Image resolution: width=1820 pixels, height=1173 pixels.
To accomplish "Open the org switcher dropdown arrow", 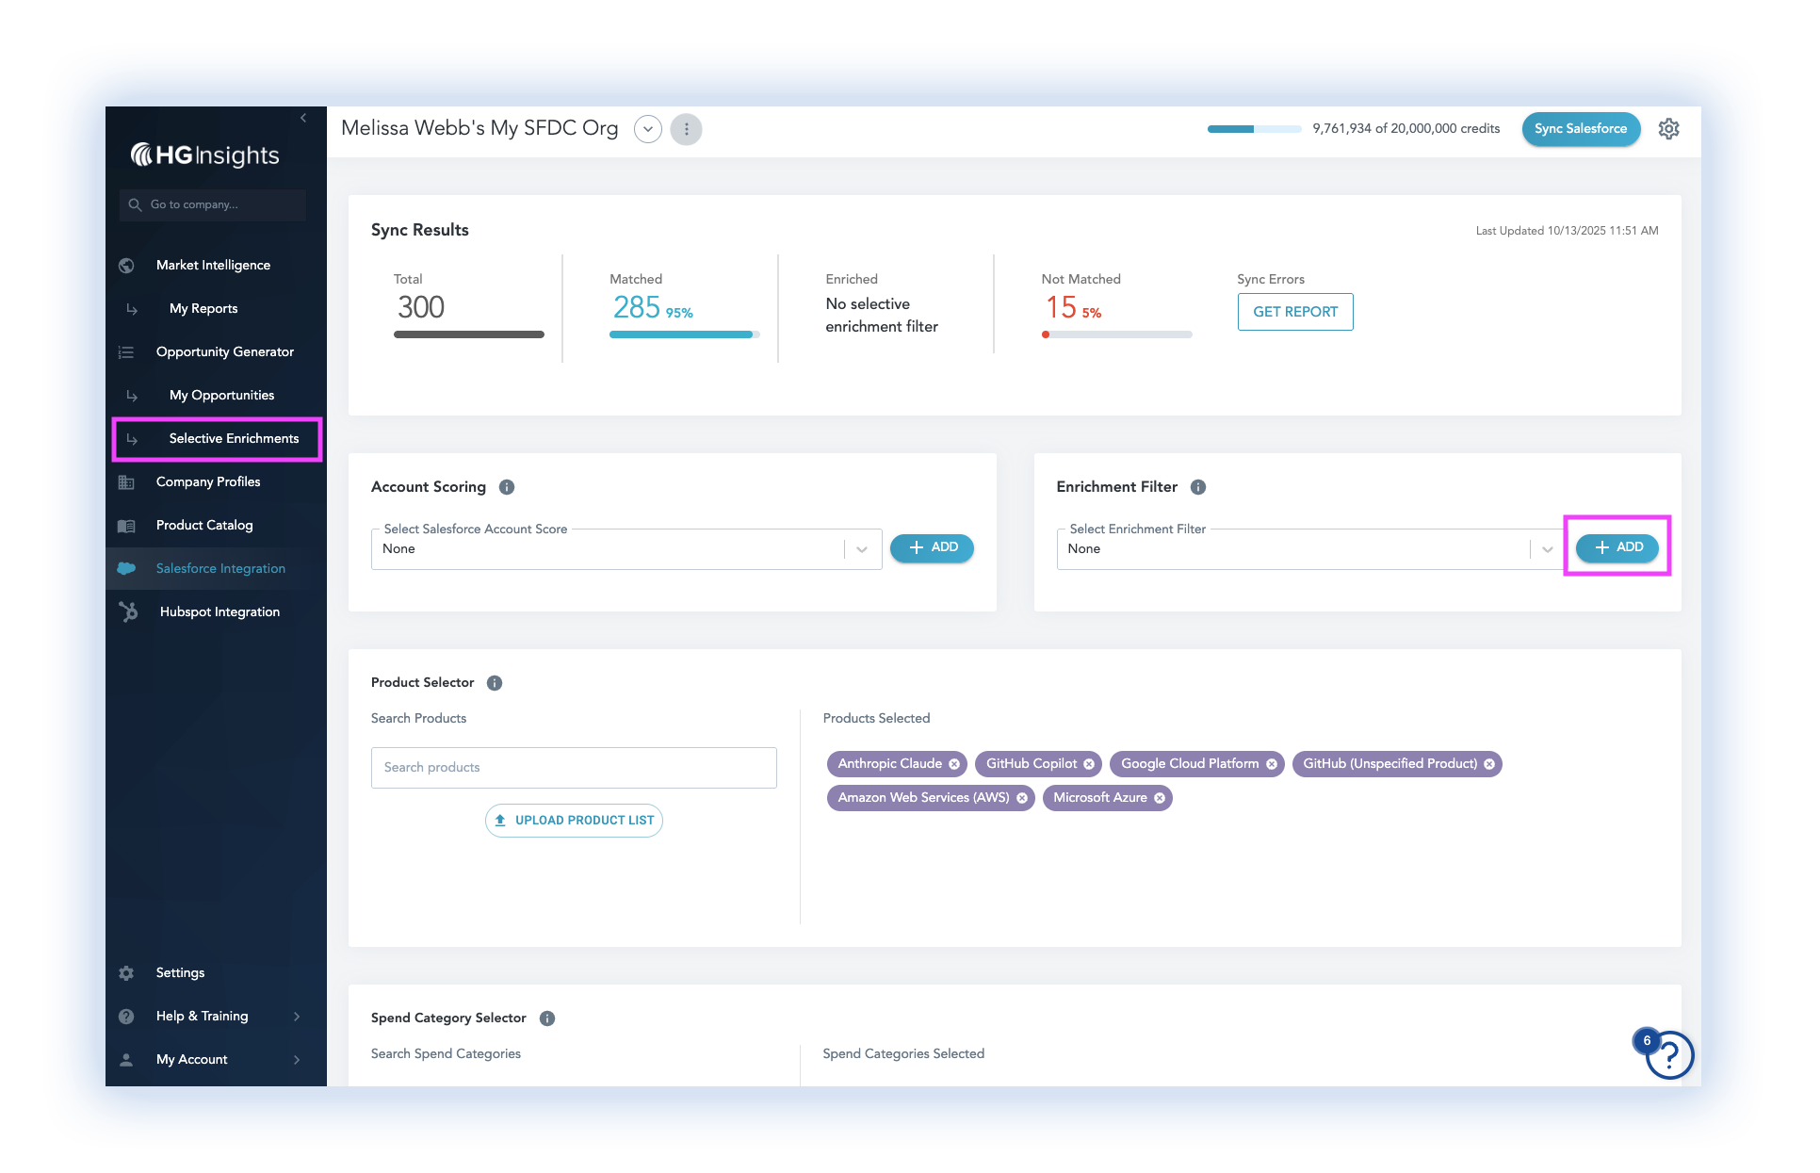I will pos(648,129).
